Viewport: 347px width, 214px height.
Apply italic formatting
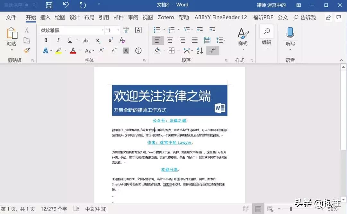coord(58,40)
